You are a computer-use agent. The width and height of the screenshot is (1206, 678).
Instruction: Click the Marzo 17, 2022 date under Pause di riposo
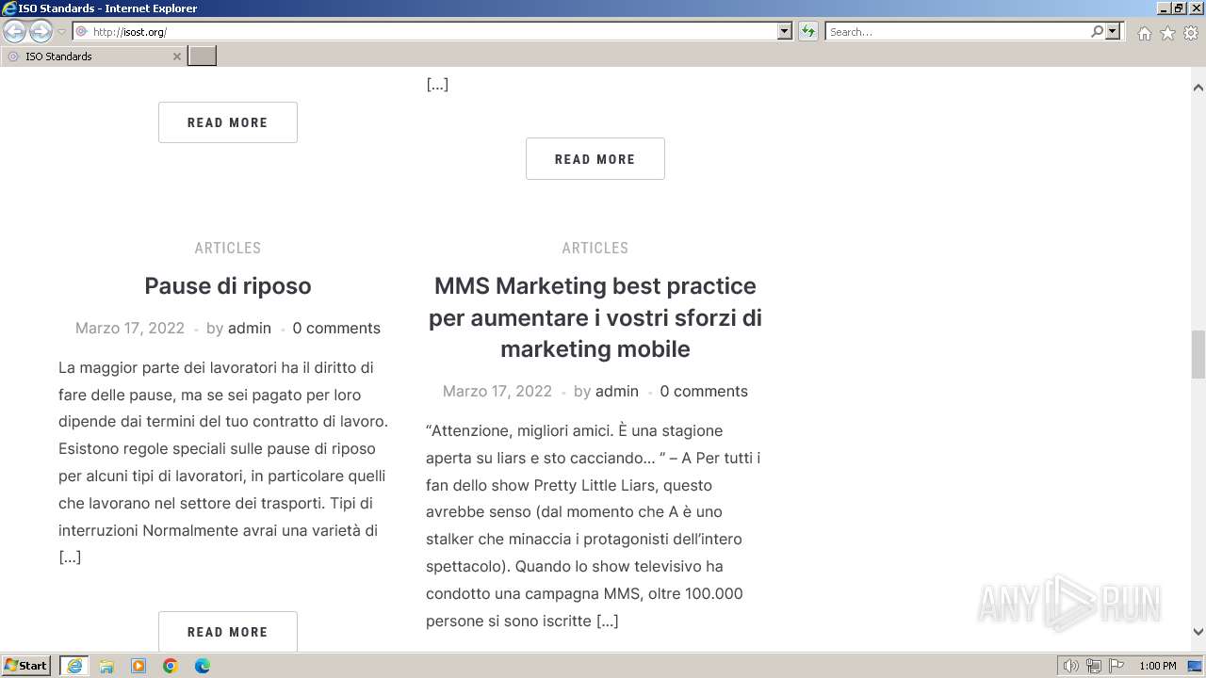click(130, 328)
